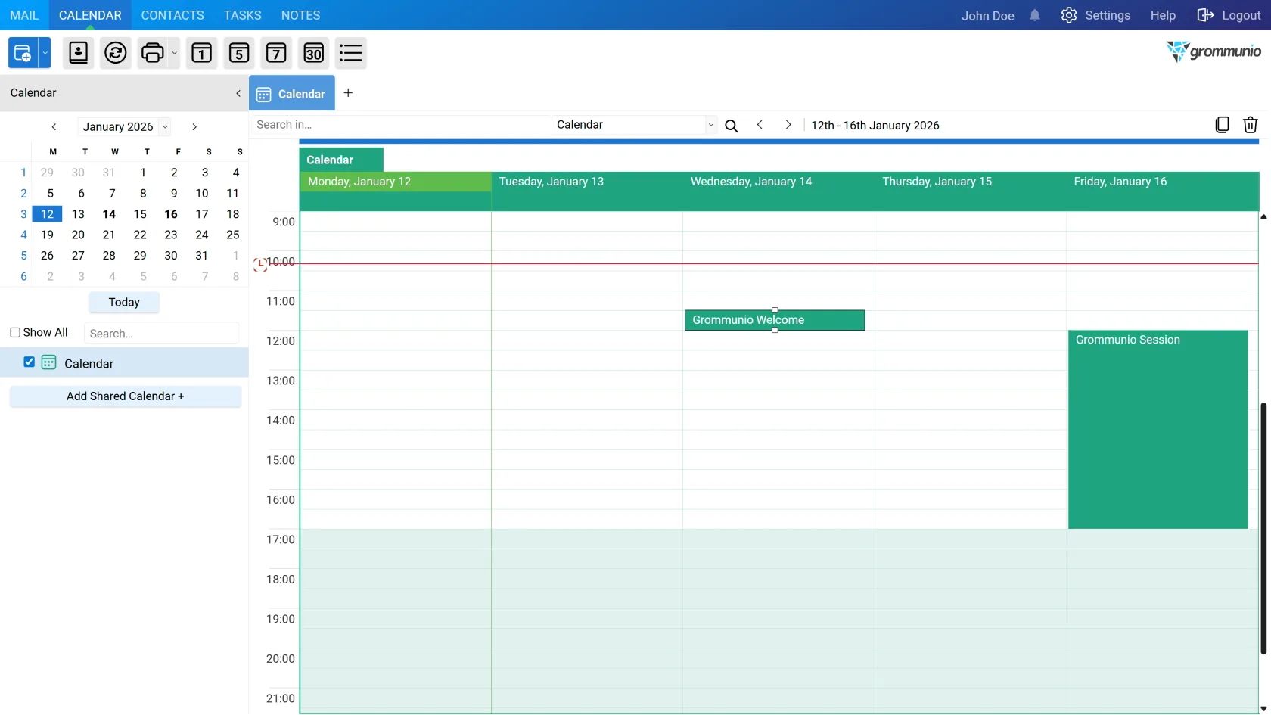Uncheck the Calendar folder checkbox

click(x=29, y=362)
